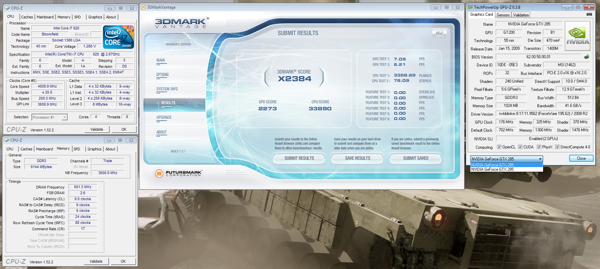Click the CPU score value 33890
The width and height of the screenshot is (600, 269).
[x=320, y=109]
